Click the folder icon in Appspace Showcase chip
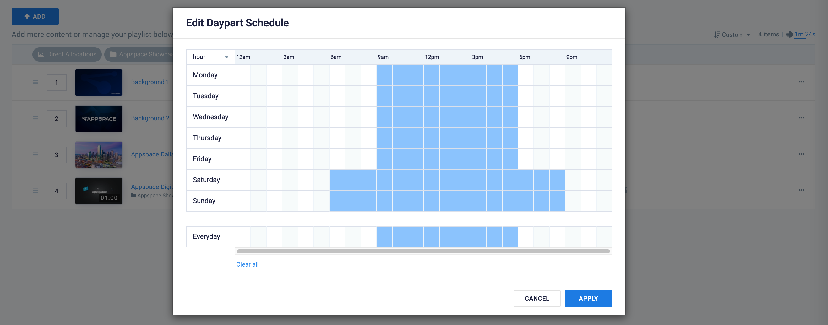This screenshot has height=325, width=828. pos(113,54)
